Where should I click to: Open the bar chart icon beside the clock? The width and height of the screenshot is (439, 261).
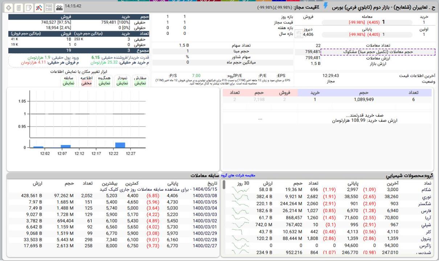point(58,7)
